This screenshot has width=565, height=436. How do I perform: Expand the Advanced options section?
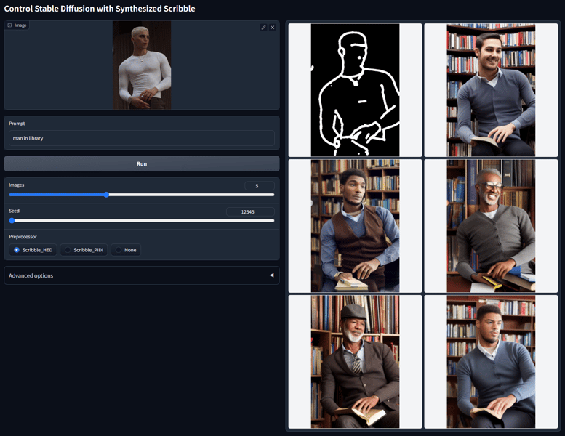tap(141, 275)
